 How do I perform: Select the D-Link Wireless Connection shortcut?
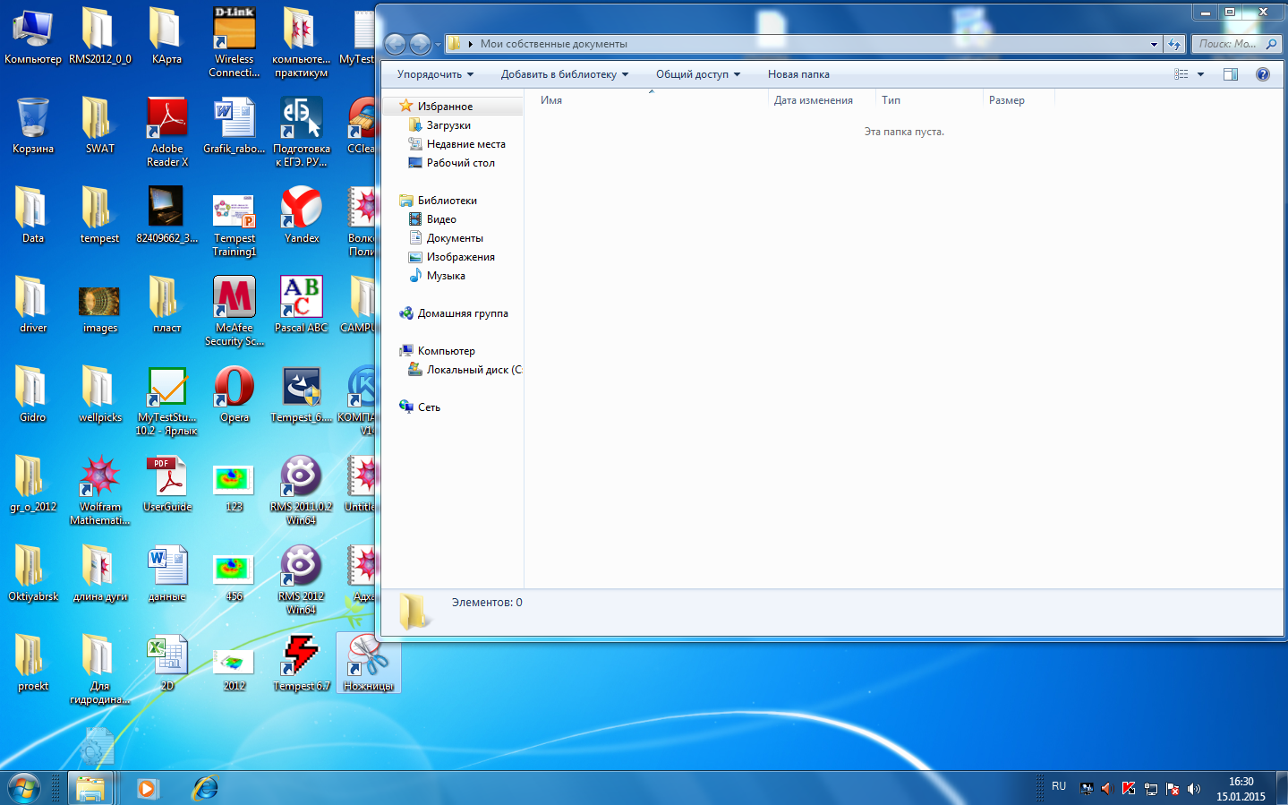click(x=235, y=42)
